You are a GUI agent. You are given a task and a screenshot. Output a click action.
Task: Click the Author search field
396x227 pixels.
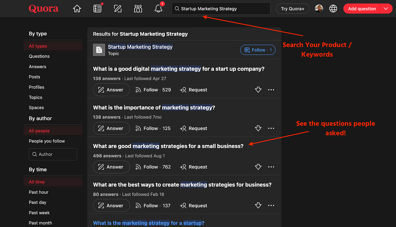click(x=53, y=154)
